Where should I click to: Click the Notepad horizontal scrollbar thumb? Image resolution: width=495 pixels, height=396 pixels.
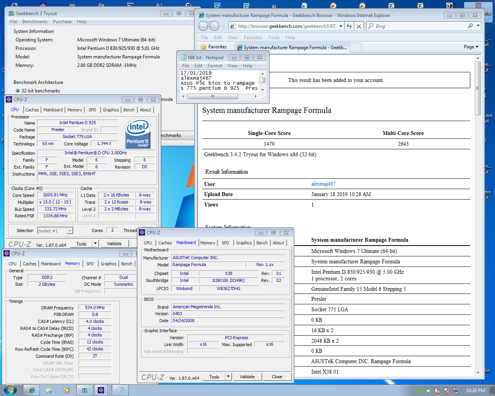(212, 96)
